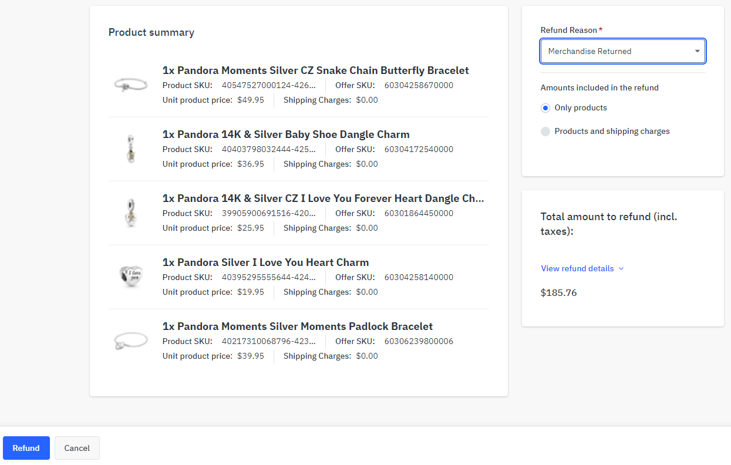Open the Moments Padlock Bracelet thumbnail
The image size is (731, 465).
click(x=130, y=341)
